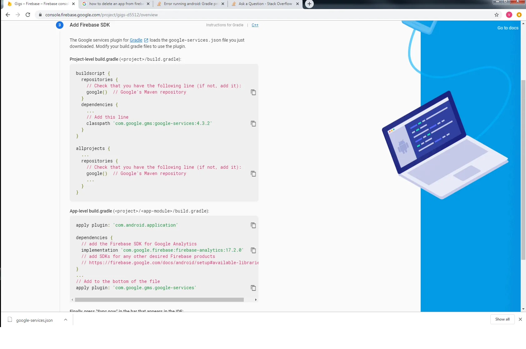Copy the google-services apply plugin line
The width and height of the screenshot is (526, 349).
(253, 288)
